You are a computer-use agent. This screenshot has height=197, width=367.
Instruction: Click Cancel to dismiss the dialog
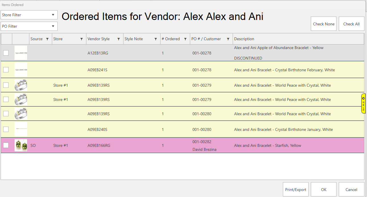(x=351, y=190)
